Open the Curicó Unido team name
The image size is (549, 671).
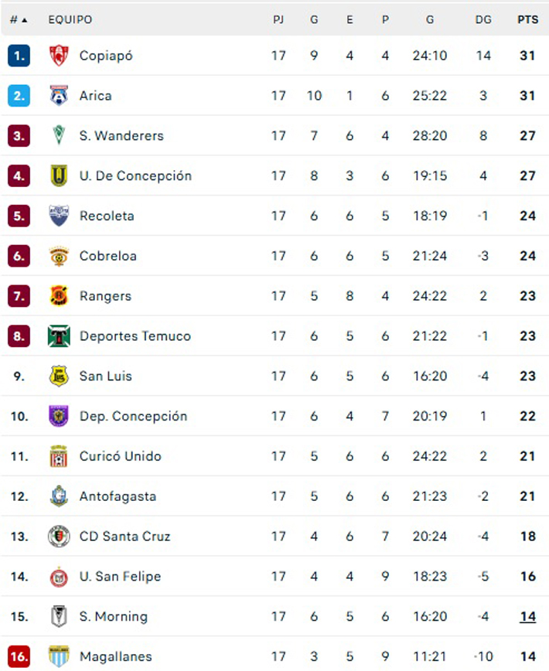pos(121,456)
